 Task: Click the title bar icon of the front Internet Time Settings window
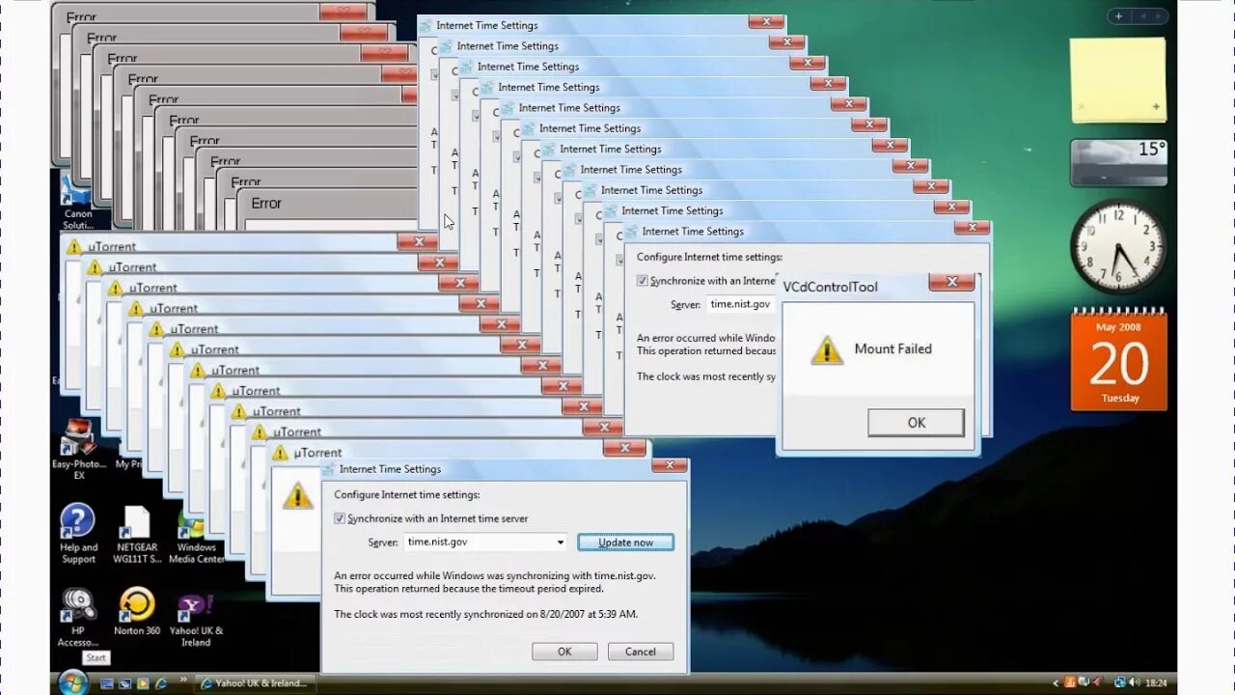point(329,469)
